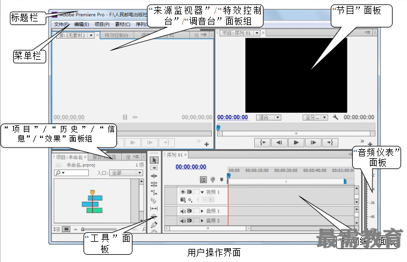407x262 pixels.
Task: Click Program monitor step back button
Action: pyautogui.click(x=279, y=143)
